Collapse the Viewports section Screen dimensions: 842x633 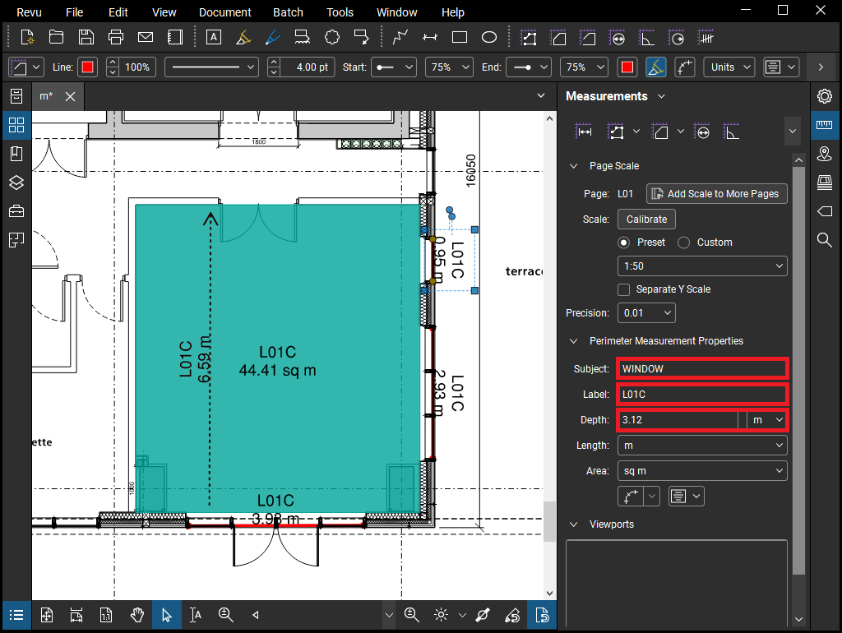click(573, 524)
